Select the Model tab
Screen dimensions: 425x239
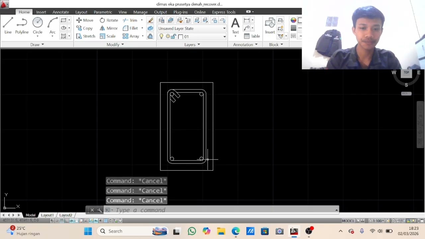(31, 215)
